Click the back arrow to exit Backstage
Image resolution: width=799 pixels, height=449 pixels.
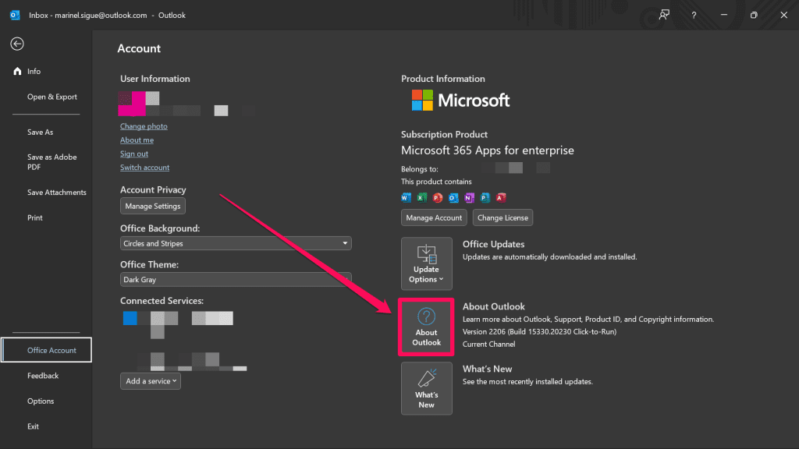tap(16, 44)
